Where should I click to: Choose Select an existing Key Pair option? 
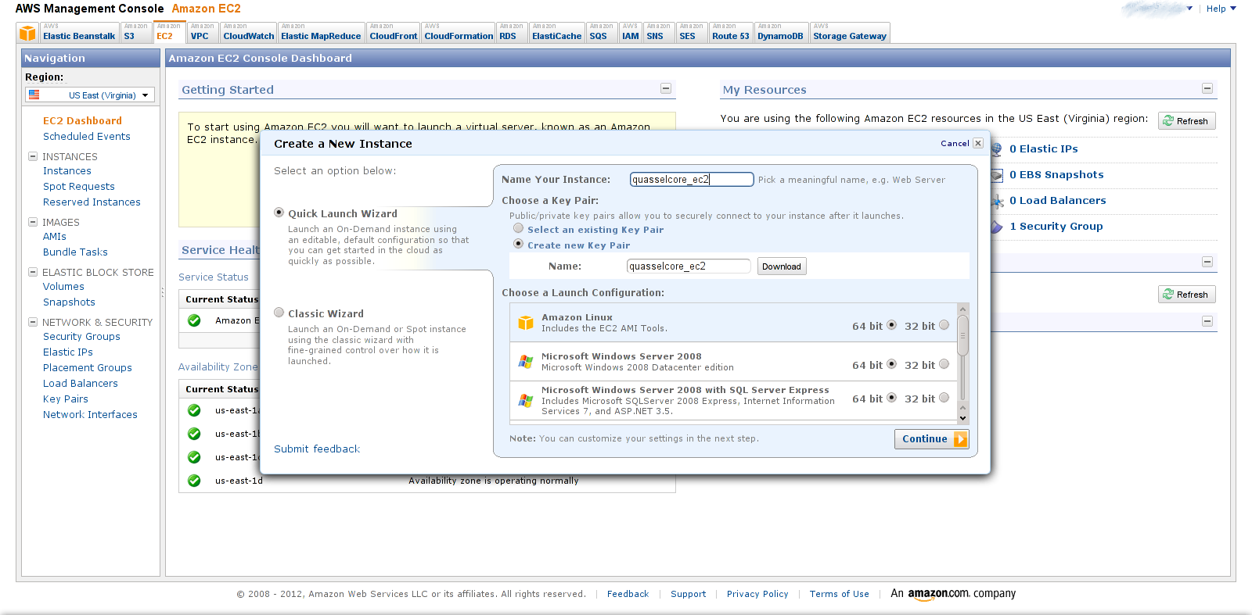pyautogui.click(x=518, y=228)
